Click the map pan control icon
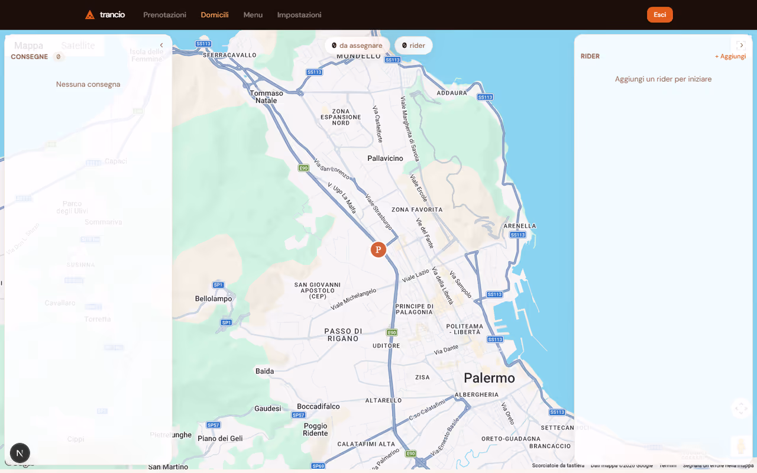Screen dimensions: 757x473 click(740, 408)
